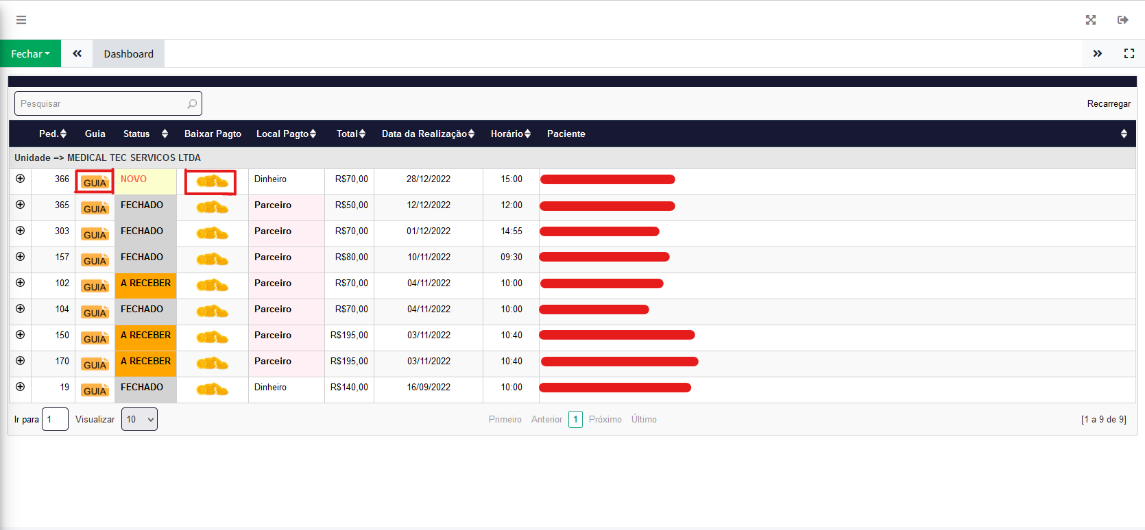Open the Fechar dropdown button

[30, 53]
